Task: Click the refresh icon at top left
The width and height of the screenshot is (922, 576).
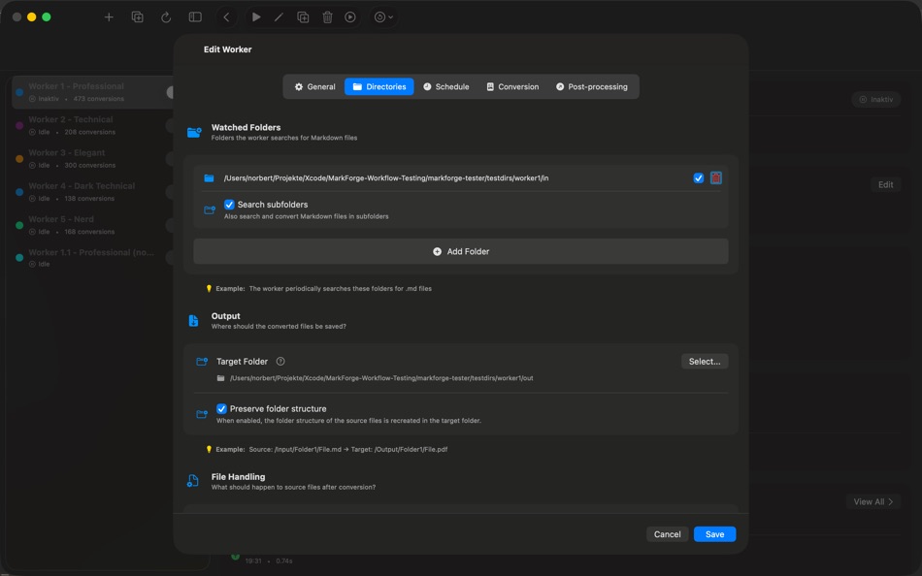Action: [x=166, y=16]
